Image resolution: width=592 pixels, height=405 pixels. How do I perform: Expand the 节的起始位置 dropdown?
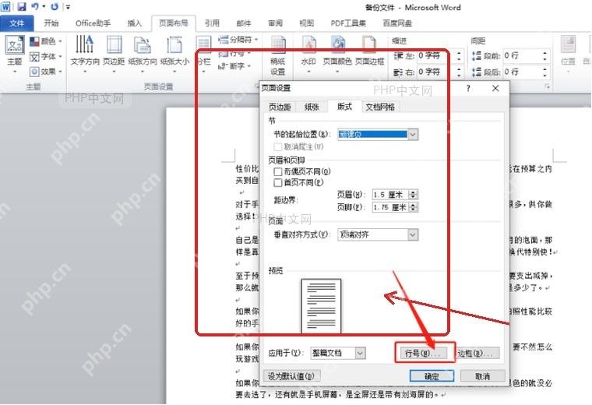tap(413, 135)
